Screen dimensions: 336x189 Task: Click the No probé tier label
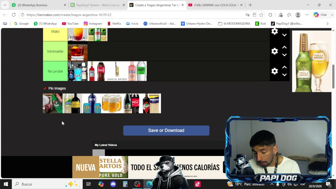click(x=55, y=71)
